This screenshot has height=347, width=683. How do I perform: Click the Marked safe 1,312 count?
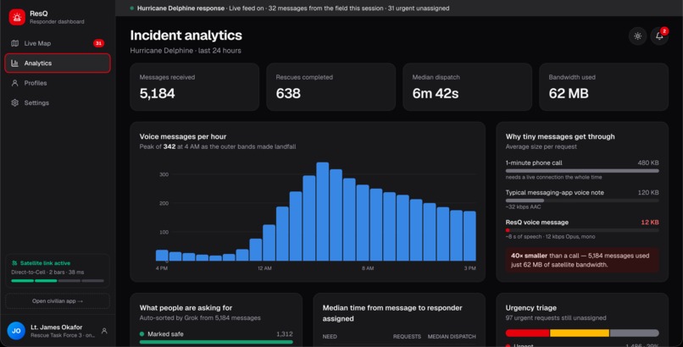(285, 334)
